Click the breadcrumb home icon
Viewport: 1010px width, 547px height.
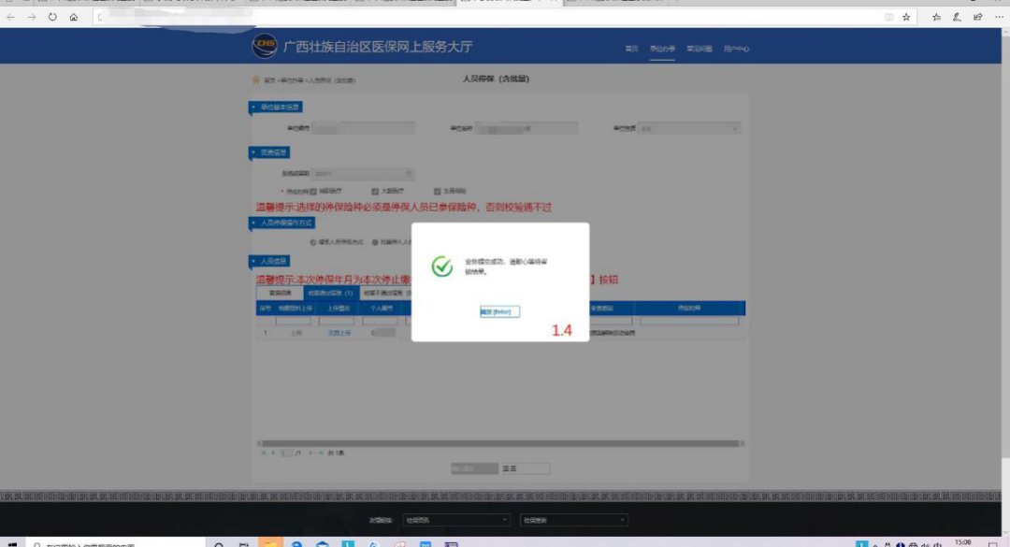click(256, 79)
